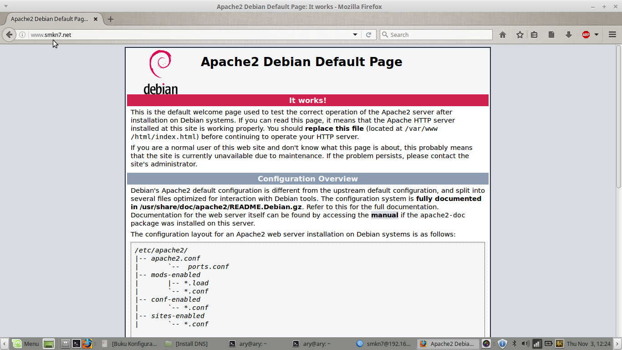The width and height of the screenshot is (622, 350).
Task: Open the Firefox hamburger menu
Action: pyautogui.click(x=612, y=35)
